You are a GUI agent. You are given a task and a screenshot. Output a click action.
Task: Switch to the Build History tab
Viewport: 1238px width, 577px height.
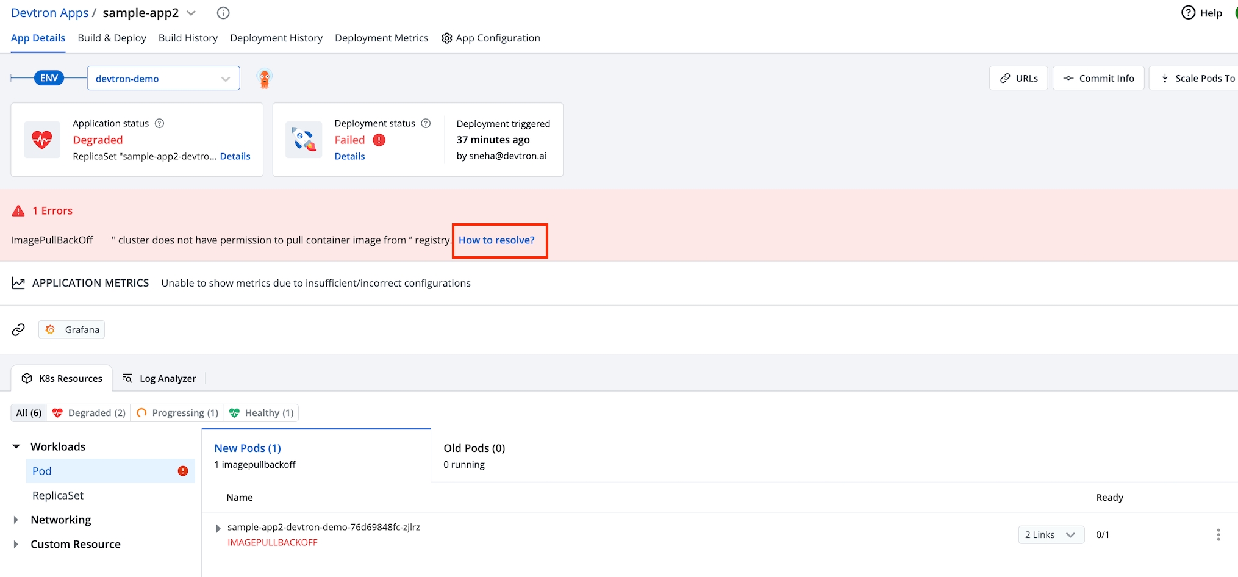click(188, 38)
